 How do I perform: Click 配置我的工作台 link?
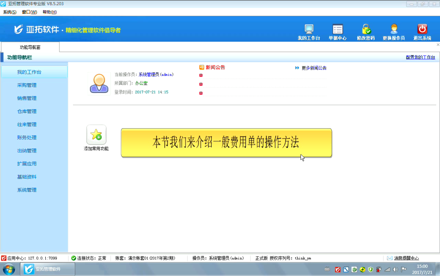tap(420, 57)
